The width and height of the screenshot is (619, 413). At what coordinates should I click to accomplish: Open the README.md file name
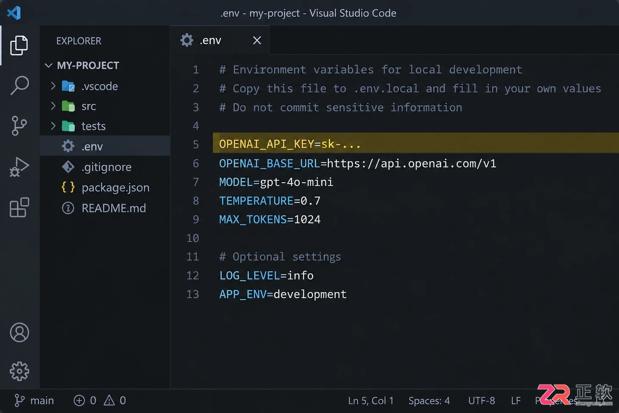coord(114,208)
